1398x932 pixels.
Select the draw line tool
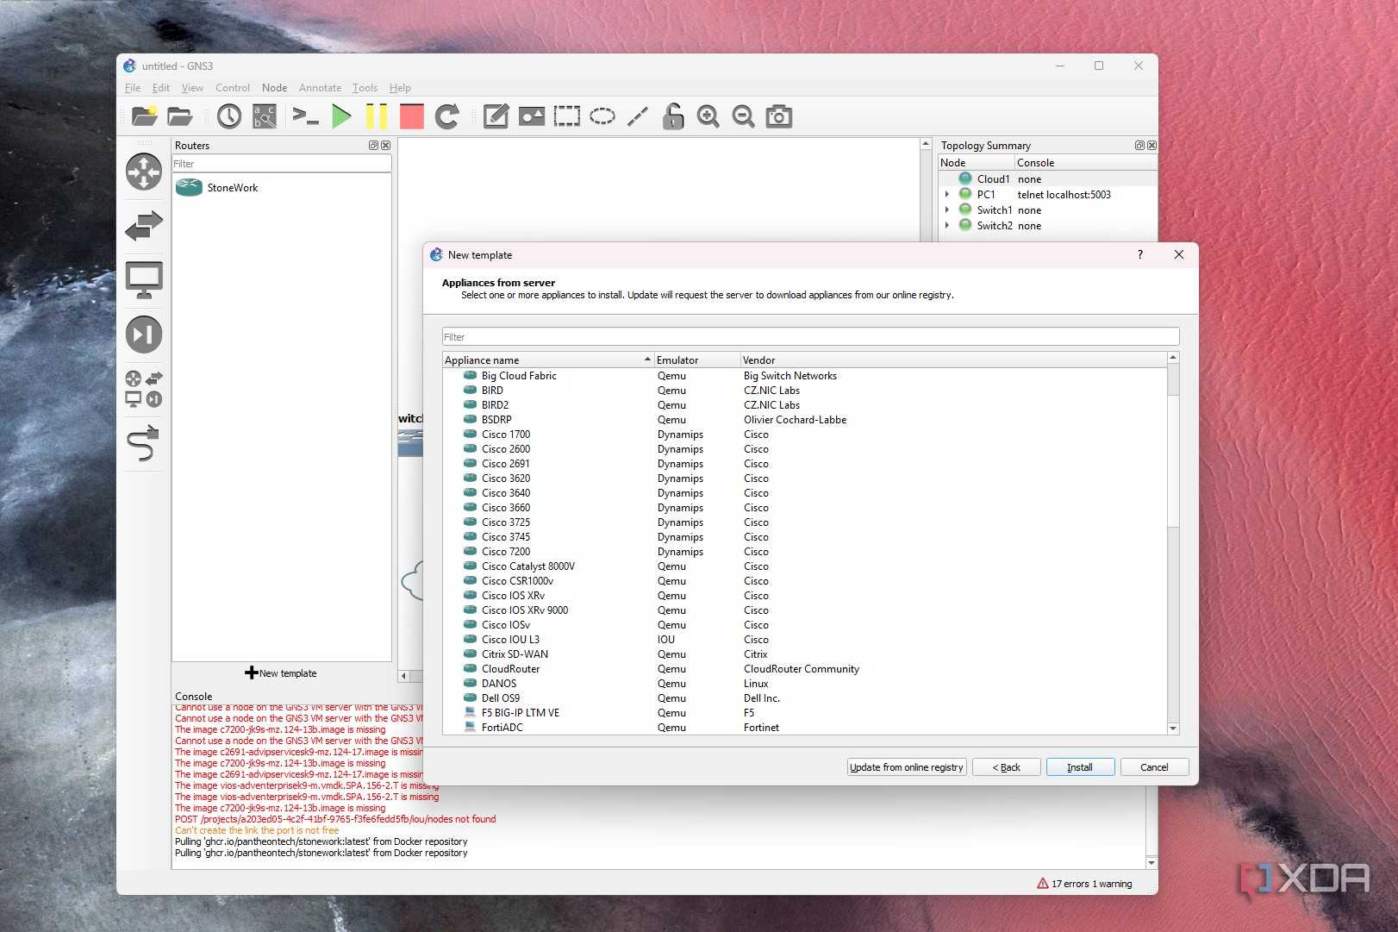click(x=638, y=116)
